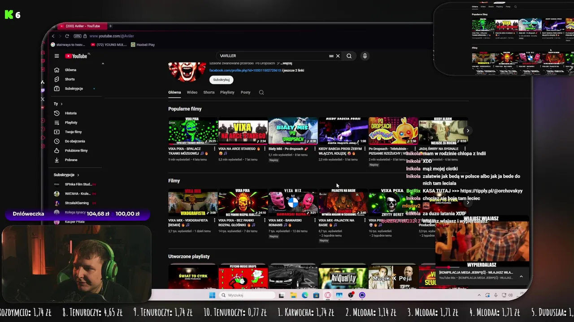Open the VPN badge in address bar
This screenshot has height=322, width=574.
pyautogui.click(x=77, y=36)
